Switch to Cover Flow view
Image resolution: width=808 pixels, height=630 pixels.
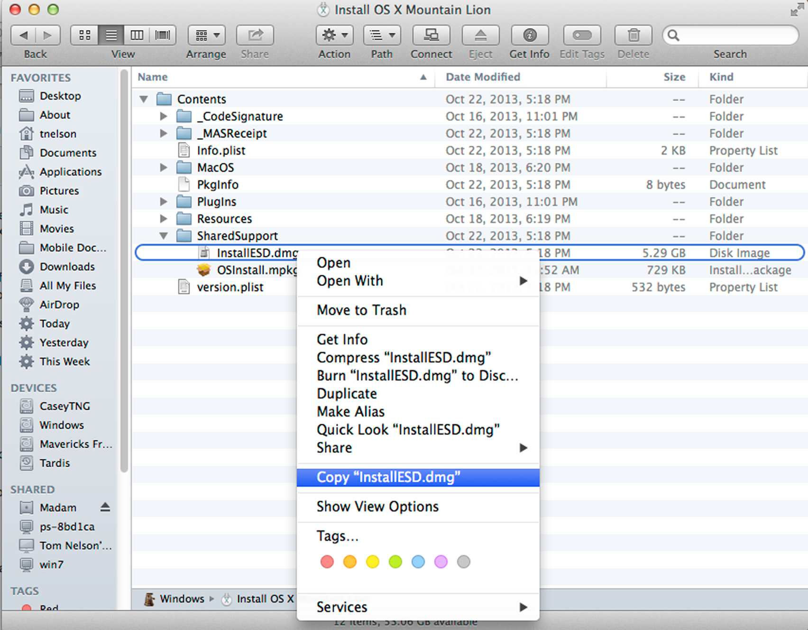pos(163,35)
